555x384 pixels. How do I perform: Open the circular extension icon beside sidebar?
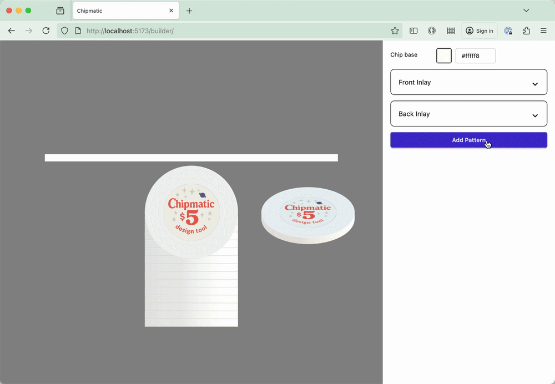point(432,31)
